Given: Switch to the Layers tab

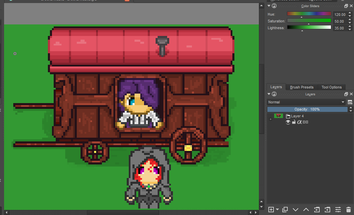Looking at the screenshot, I should (x=276, y=87).
